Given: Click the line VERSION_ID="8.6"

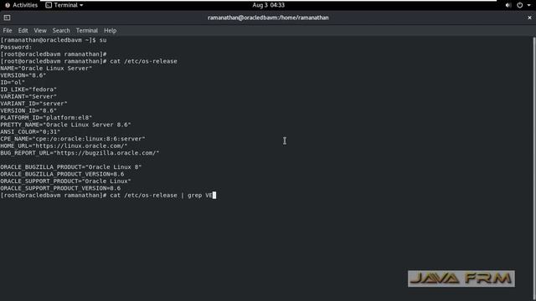Looking at the screenshot, I should [x=28, y=110].
